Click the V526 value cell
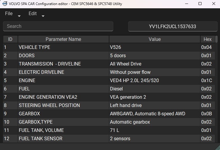This screenshot has width=220, height=150. 155,47
